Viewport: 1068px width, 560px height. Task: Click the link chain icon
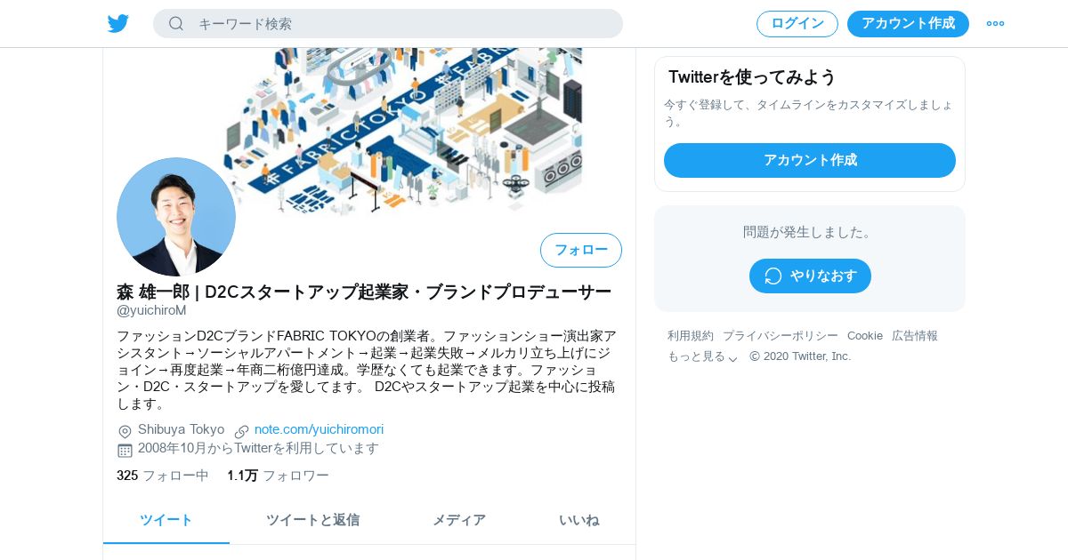click(x=241, y=431)
